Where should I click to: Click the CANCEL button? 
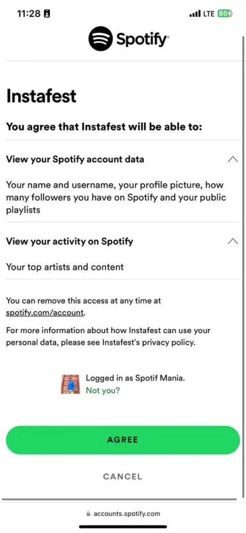123,477
